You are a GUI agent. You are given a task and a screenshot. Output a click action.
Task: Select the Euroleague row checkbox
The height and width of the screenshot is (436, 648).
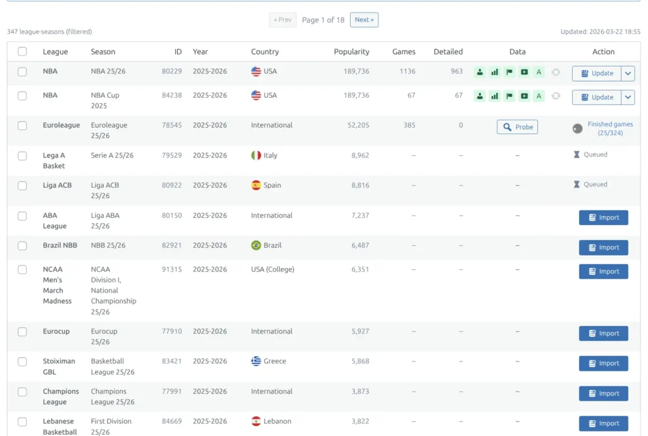pyautogui.click(x=22, y=126)
